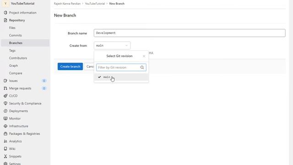293x165 pixels.
Task: Click the Settings gear icon
Action: (x=5, y=164)
